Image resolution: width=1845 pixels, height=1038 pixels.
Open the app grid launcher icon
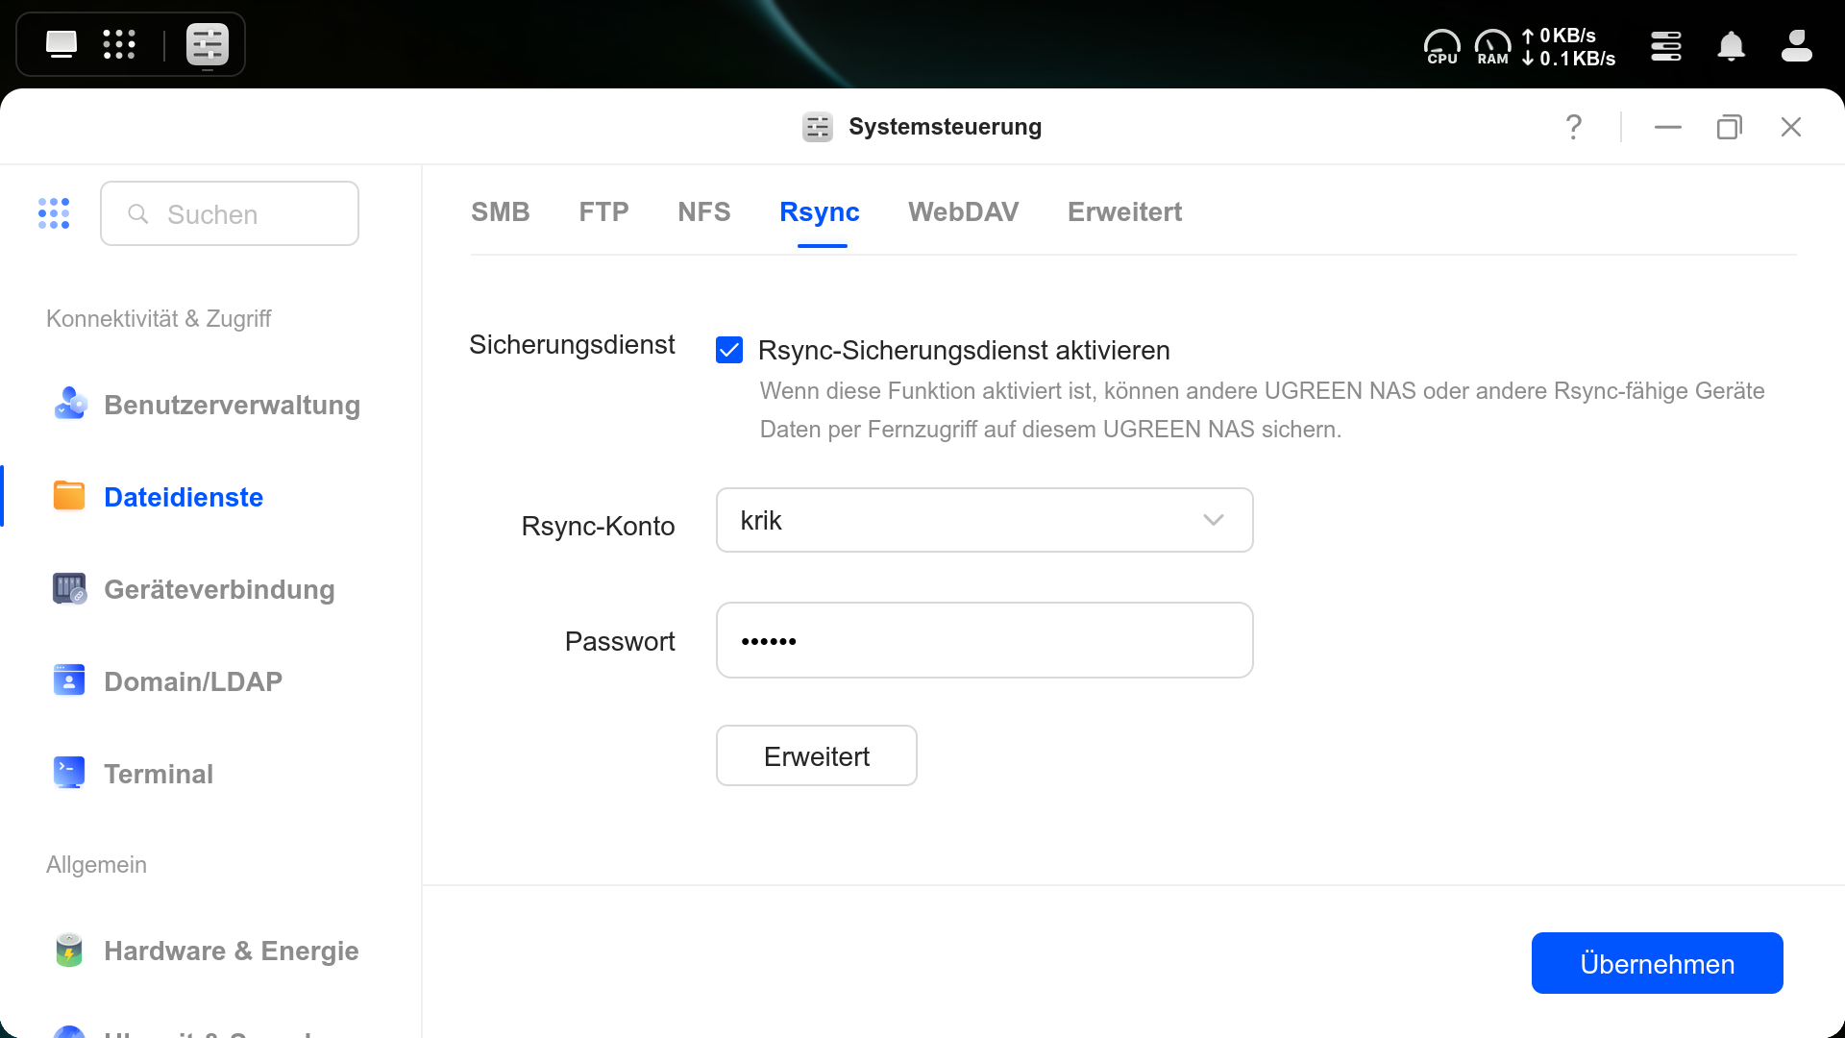[x=119, y=44]
